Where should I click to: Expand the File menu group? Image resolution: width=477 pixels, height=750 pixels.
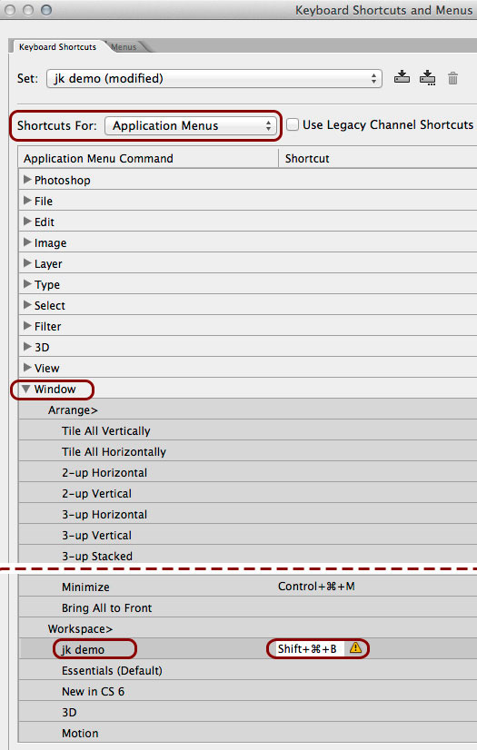(x=27, y=201)
